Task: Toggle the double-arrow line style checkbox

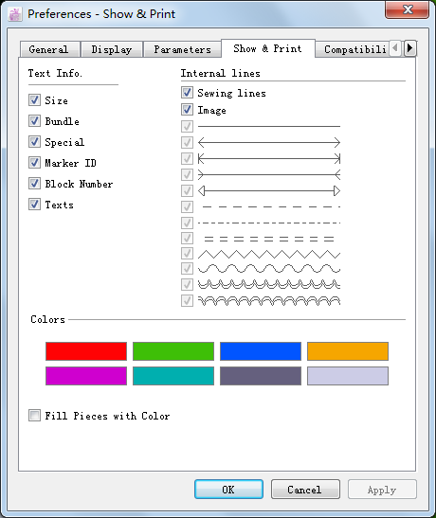Action: (x=187, y=142)
